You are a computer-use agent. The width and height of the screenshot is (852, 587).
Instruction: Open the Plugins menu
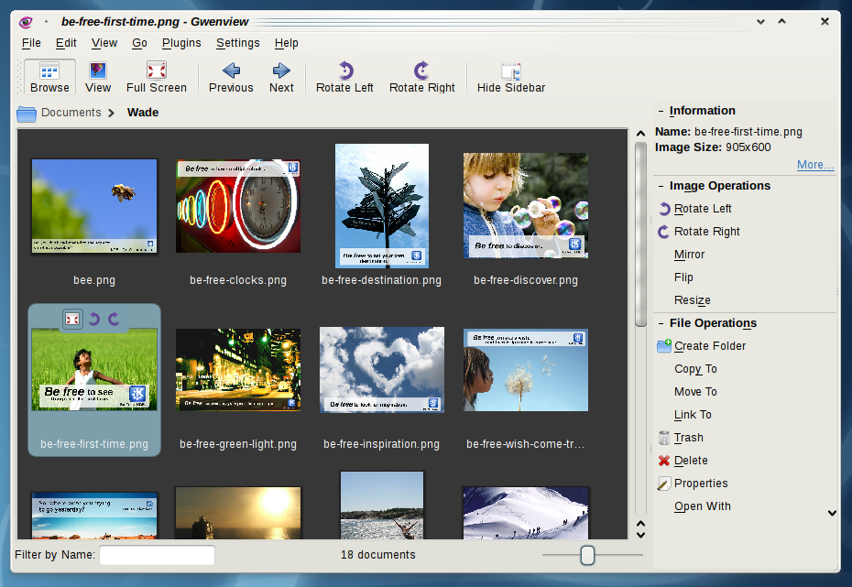point(181,43)
